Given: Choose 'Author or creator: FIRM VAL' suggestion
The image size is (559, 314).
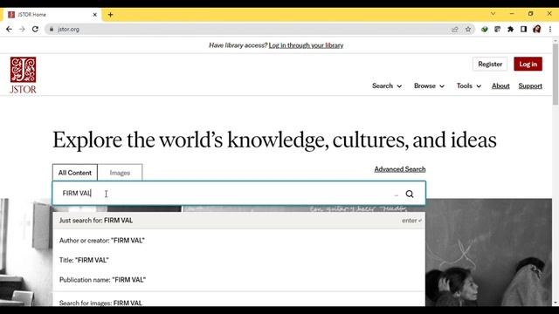Looking at the screenshot, I should [238, 241].
